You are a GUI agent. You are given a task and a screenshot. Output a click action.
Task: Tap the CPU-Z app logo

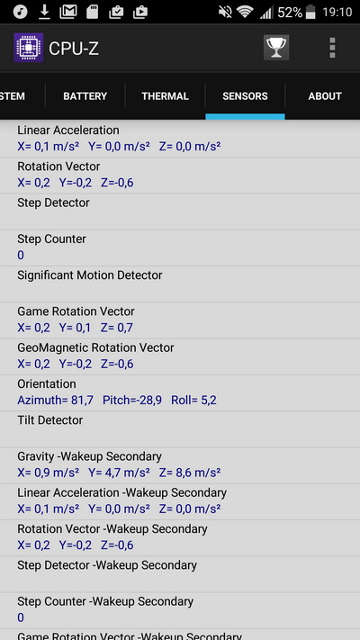[x=29, y=48]
